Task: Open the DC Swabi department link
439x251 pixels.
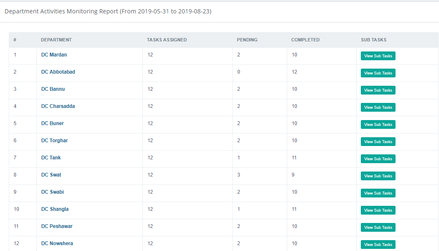Action: 52,192
